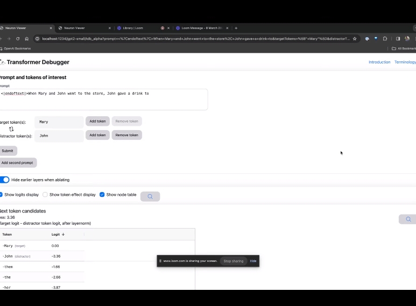Click Add token for target tokens
Screen dimensions: 416x306
tap(97, 121)
